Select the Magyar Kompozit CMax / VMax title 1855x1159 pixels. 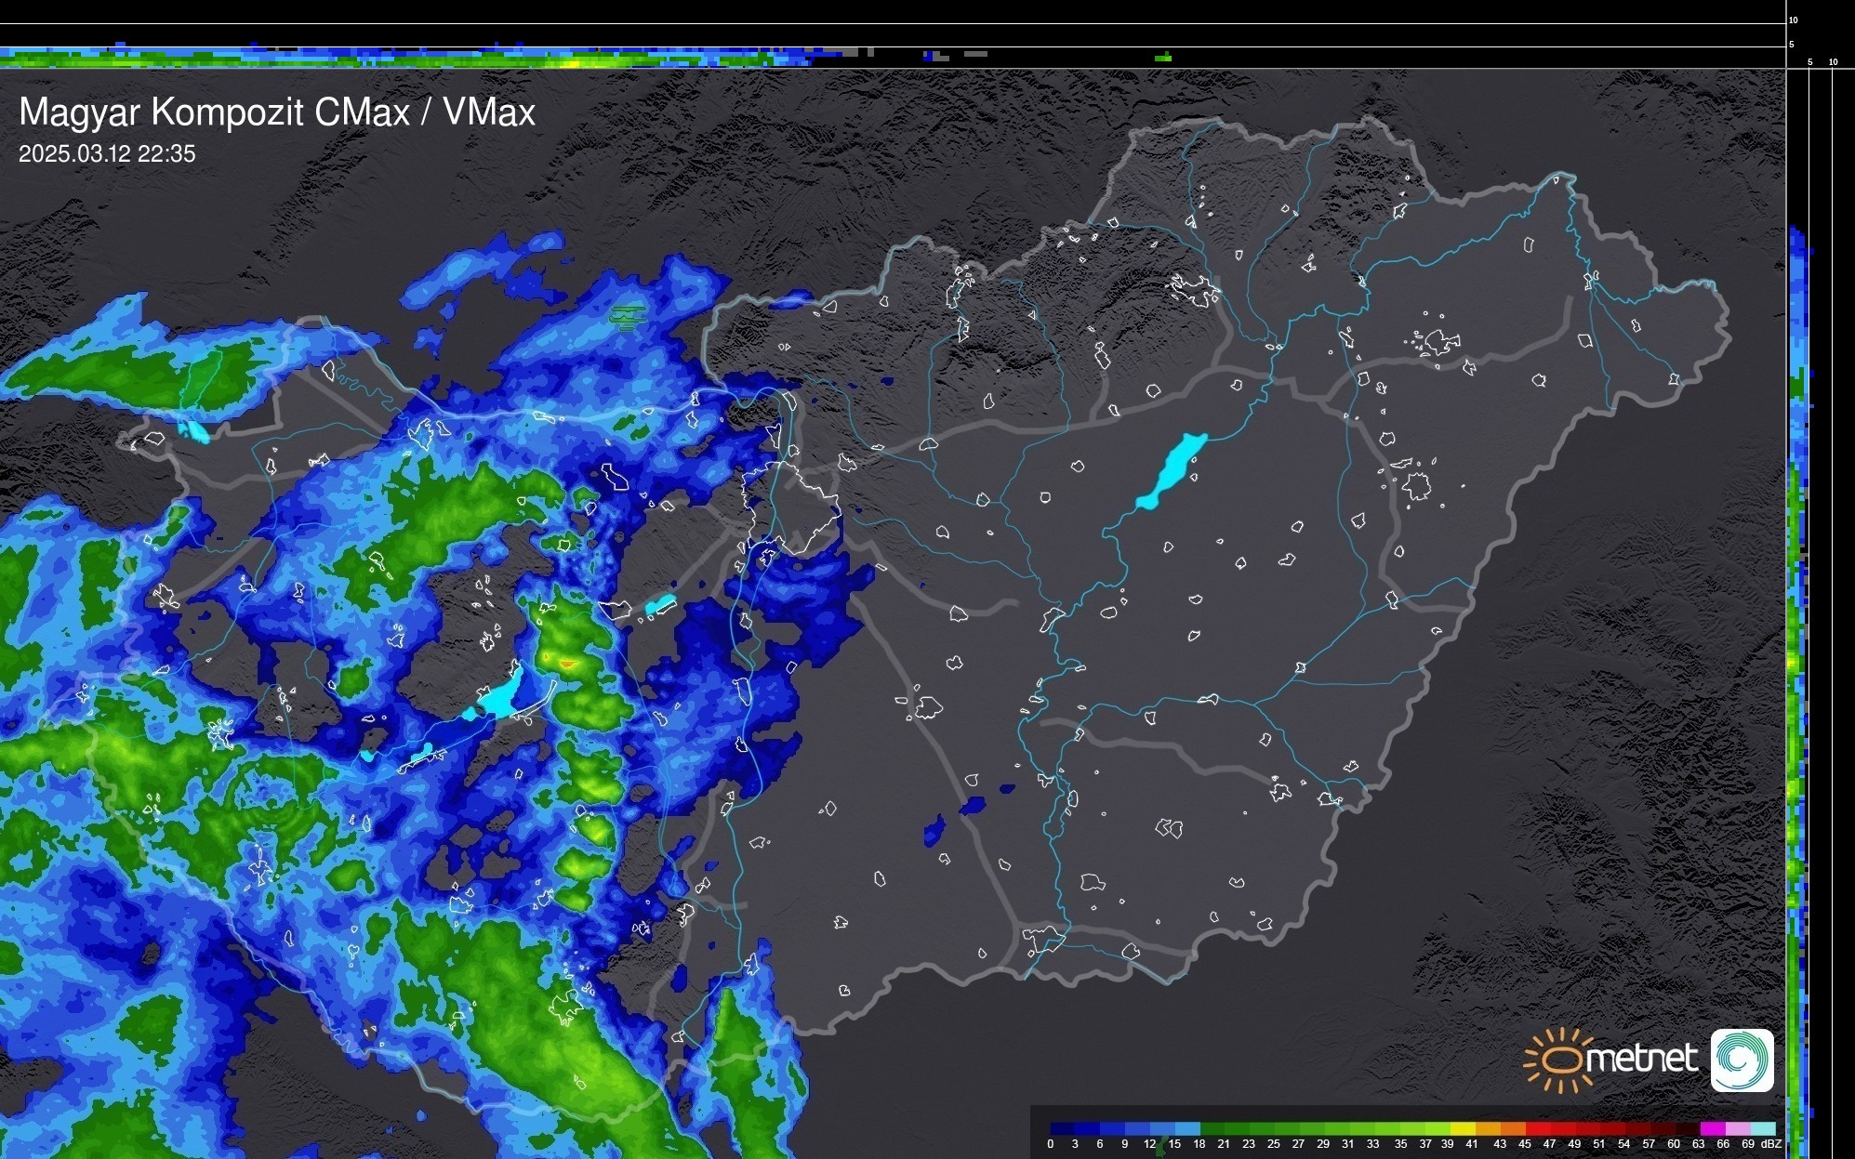[x=277, y=112]
